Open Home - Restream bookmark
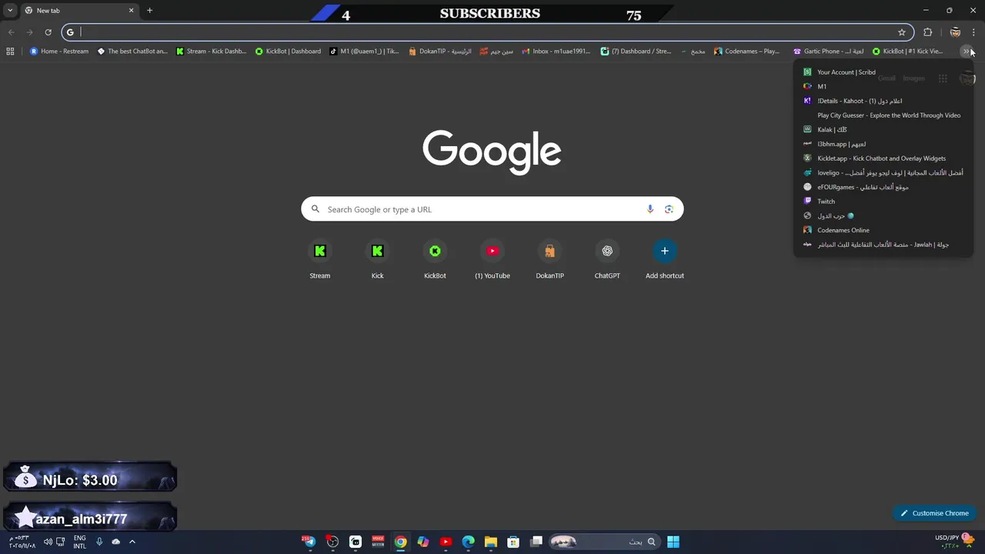This screenshot has width=985, height=554. tap(59, 52)
